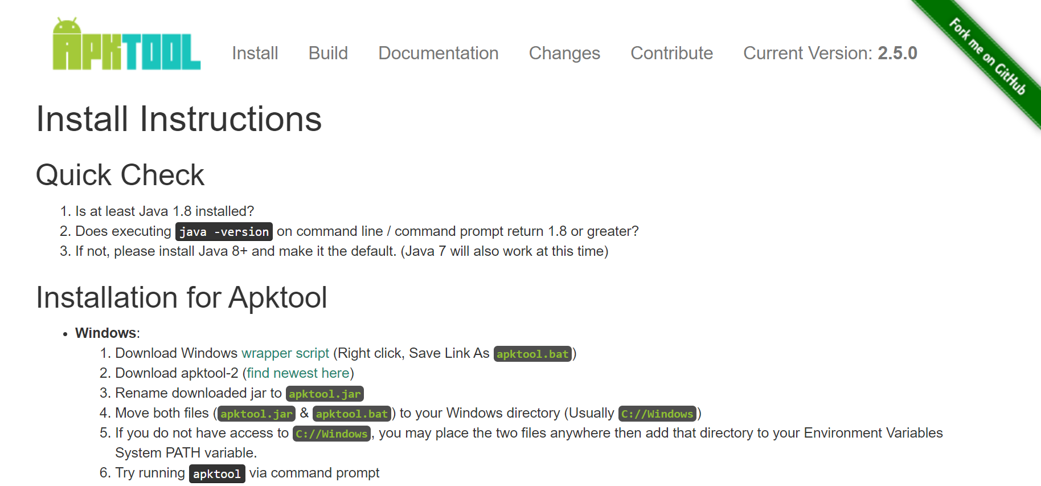Open the Install menu item
This screenshot has height=486, width=1041.
coord(255,53)
